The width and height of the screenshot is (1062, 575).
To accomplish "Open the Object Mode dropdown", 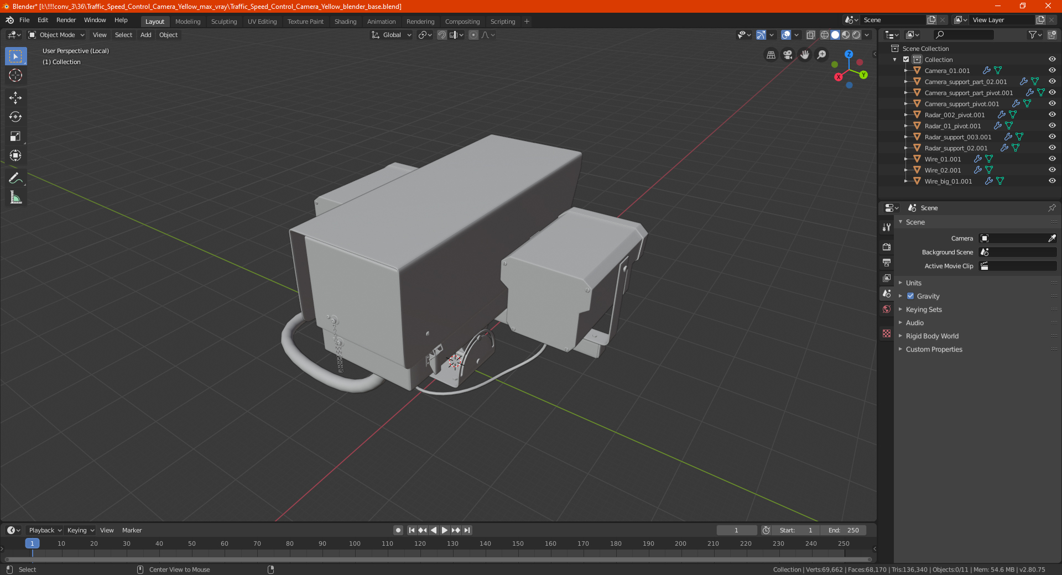I will (56, 35).
